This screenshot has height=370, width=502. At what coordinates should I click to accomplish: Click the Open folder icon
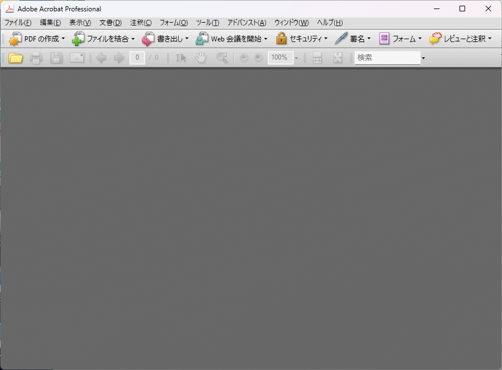[15, 58]
